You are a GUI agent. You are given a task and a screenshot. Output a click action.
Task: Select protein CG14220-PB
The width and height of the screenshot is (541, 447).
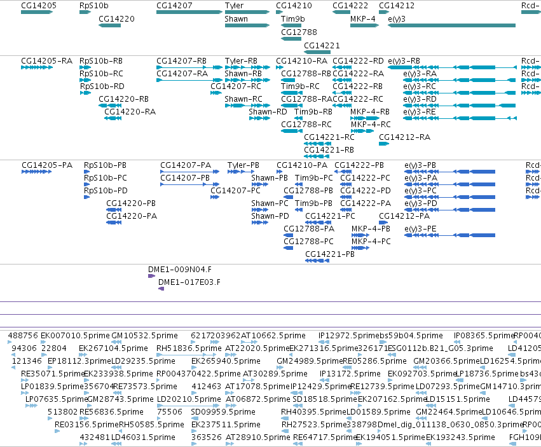131,203
